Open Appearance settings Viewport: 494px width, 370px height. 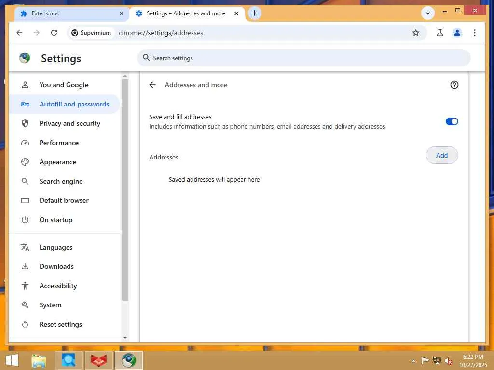pos(65,162)
